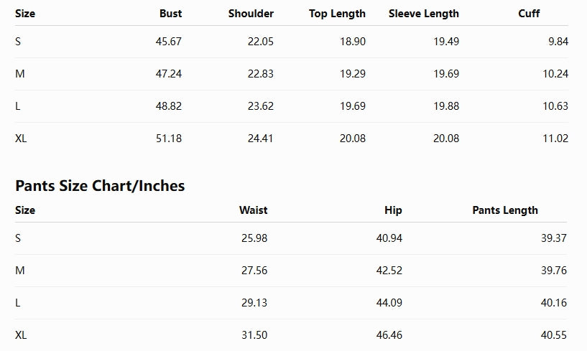Click the Bust column header
This screenshot has width=587, height=351.
click(170, 14)
